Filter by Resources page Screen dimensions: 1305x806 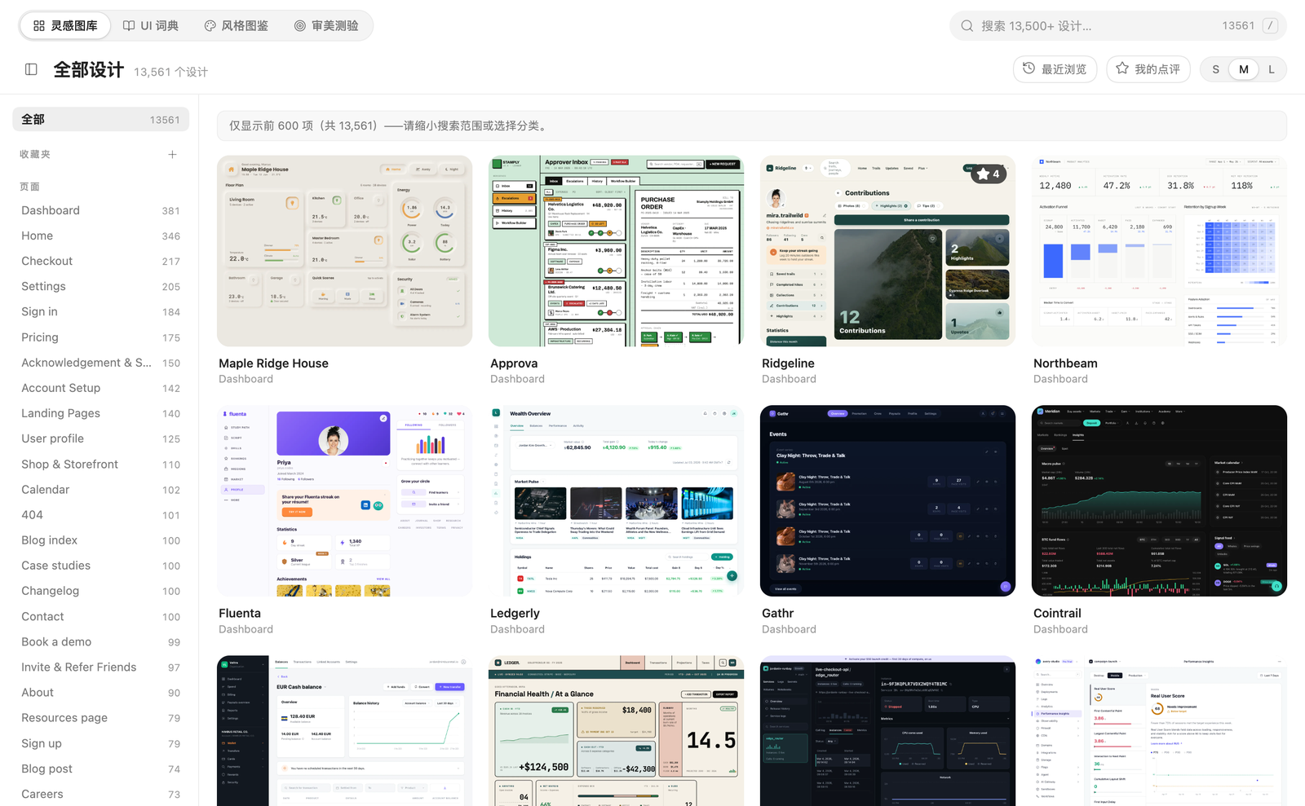click(100, 718)
